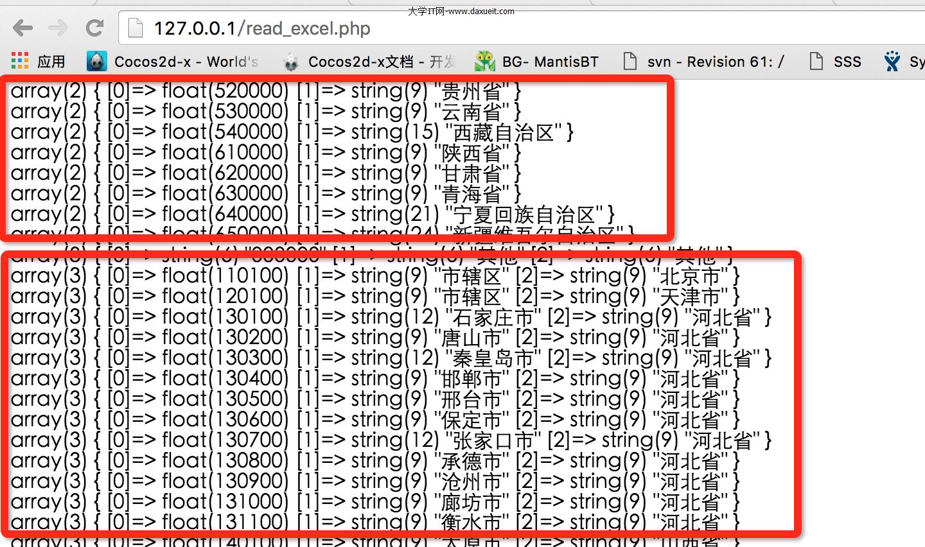The image size is (925, 547).
Task: Click the value float(131000)
Action: 225,501
